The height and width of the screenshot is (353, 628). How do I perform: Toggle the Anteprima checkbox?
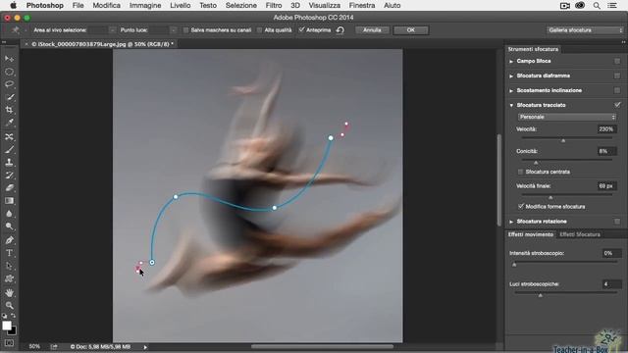(x=301, y=30)
